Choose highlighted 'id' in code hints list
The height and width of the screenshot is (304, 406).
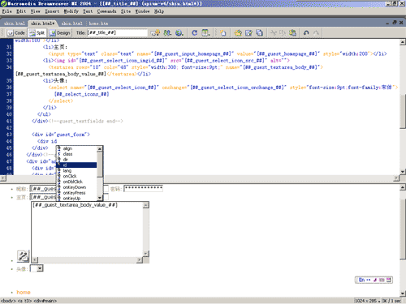click(x=76, y=165)
